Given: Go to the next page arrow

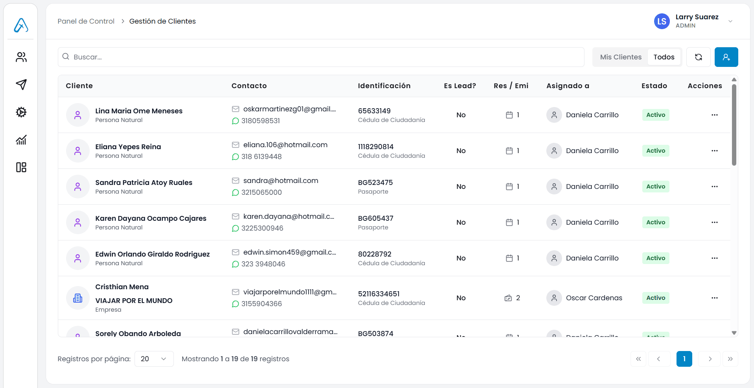Looking at the screenshot, I should (710, 359).
